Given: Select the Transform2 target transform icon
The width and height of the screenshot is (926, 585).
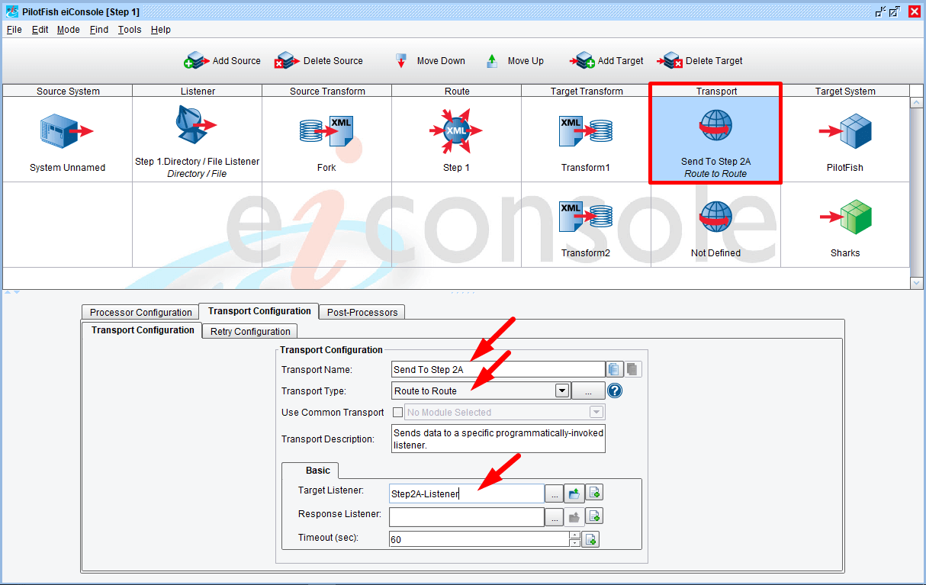Looking at the screenshot, I should [x=586, y=217].
